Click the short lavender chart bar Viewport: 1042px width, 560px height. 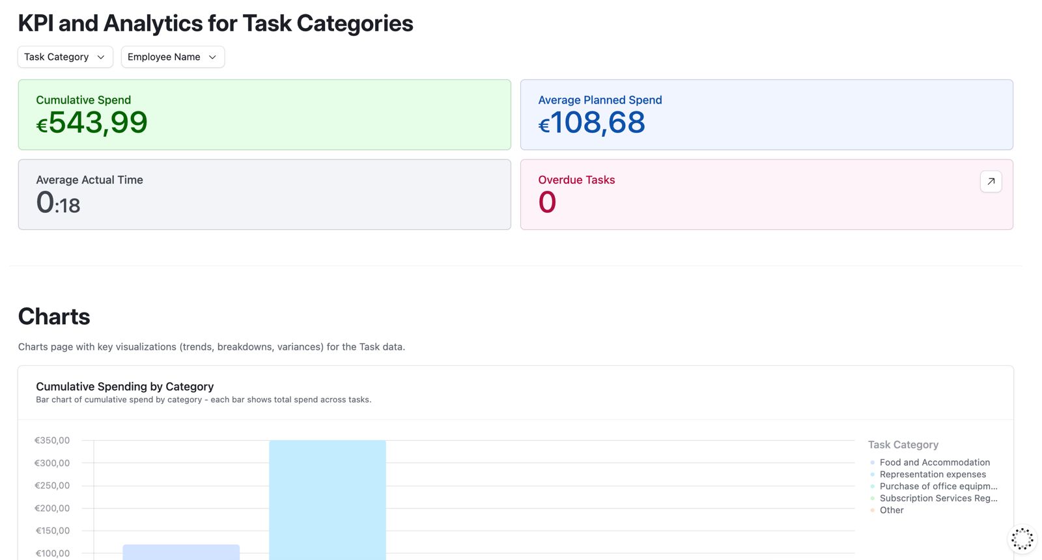[181, 552]
